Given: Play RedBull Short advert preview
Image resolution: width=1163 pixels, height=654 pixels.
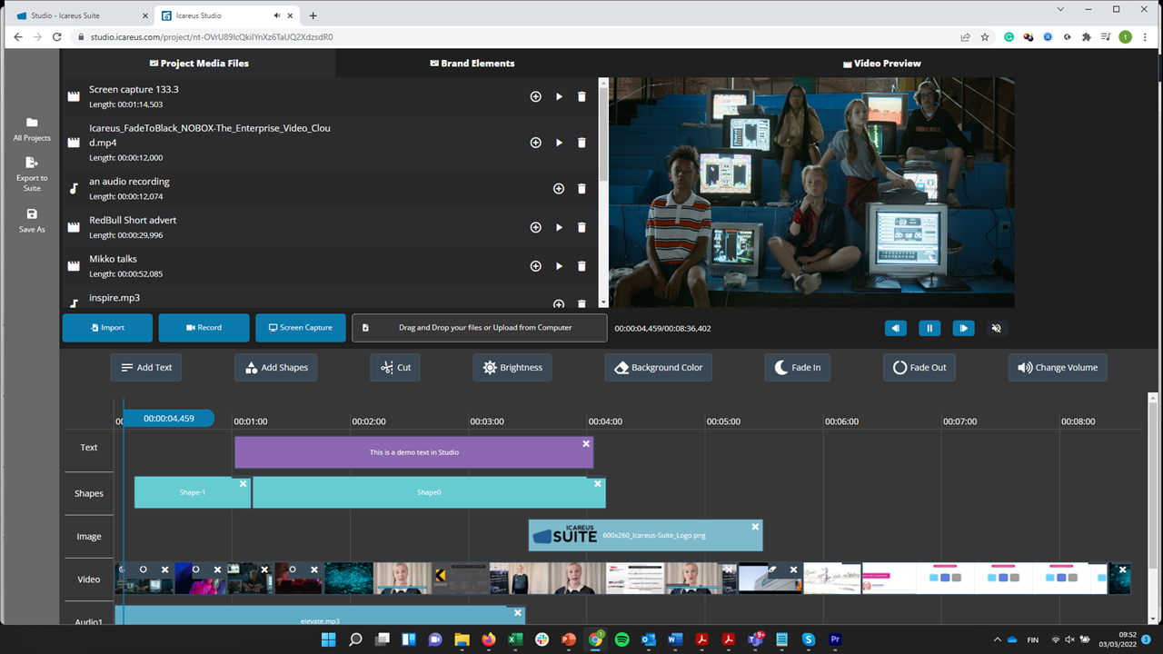Looking at the screenshot, I should [x=559, y=228].
